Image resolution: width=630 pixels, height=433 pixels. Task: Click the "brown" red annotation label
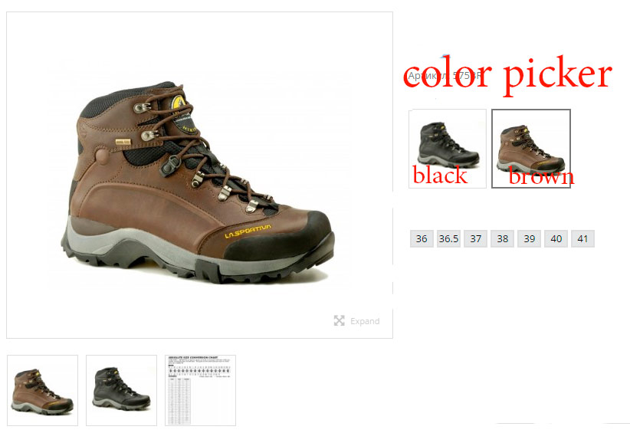tap(541, 177)
